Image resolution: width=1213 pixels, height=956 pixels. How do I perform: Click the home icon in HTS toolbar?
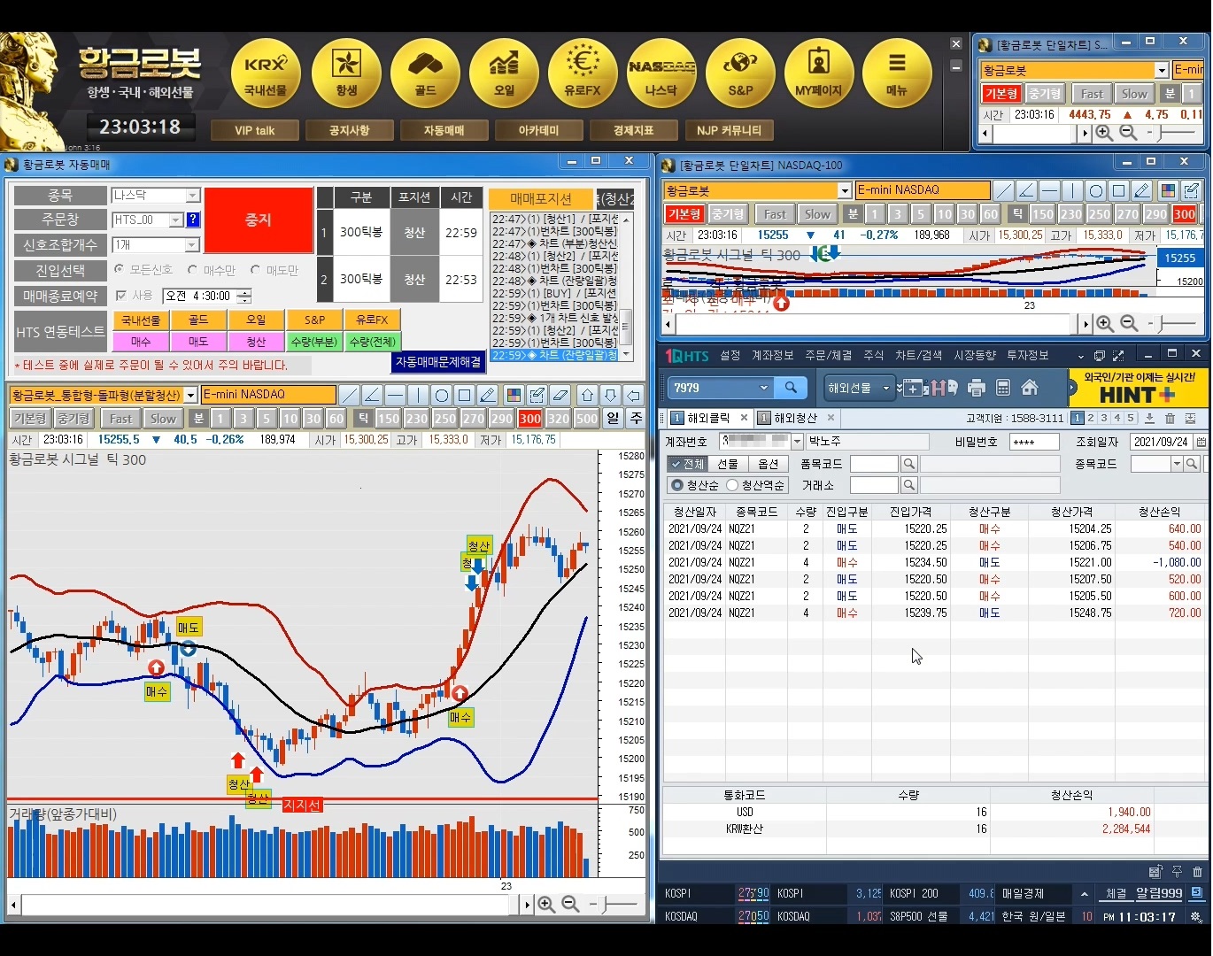[x=1030, y=388]
